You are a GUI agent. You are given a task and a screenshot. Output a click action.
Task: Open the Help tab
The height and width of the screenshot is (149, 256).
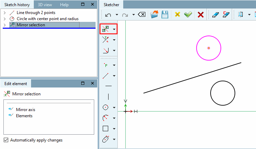(64, 5)
